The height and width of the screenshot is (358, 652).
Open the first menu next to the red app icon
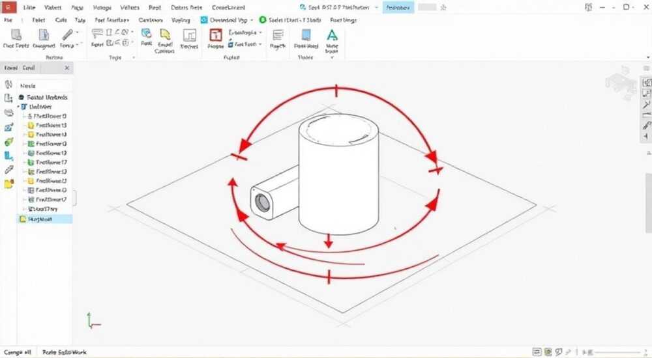tap(29, 7)
